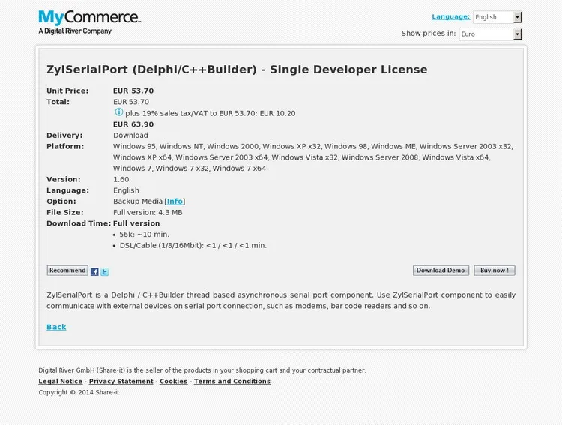Go Back via the Back link
Image resolution: width=562 pixels, height=425 pixels.
[56, 327]
